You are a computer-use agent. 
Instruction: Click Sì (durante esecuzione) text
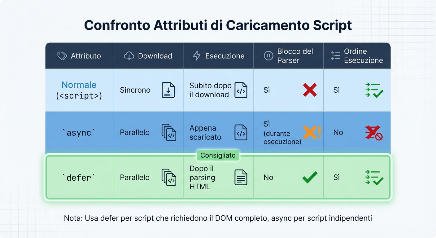click(282, 133)
